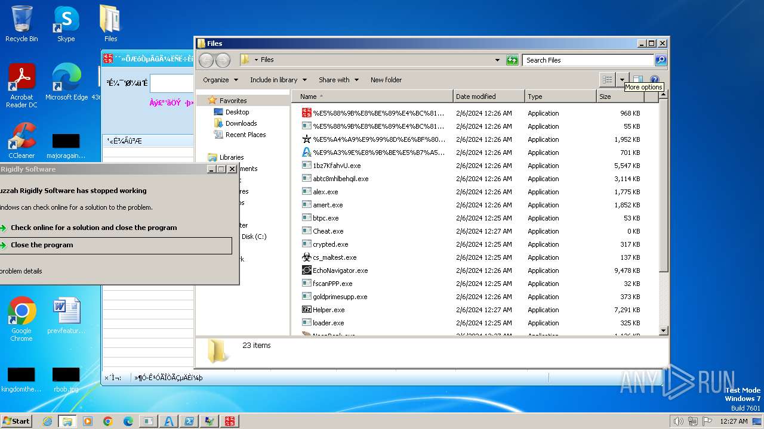
Task: Change your view using the list icon
Action: click(608, 79)
